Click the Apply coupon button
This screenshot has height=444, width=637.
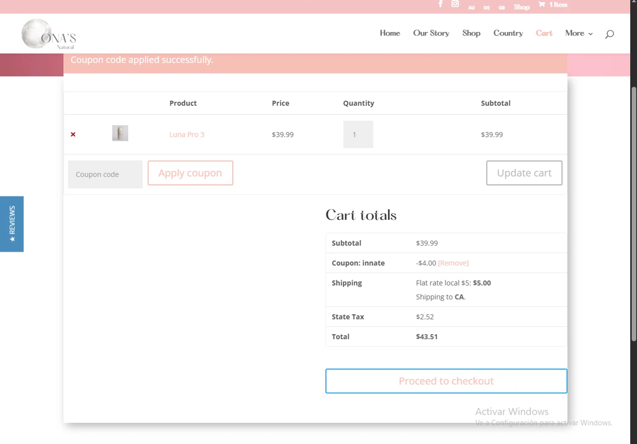190,173
